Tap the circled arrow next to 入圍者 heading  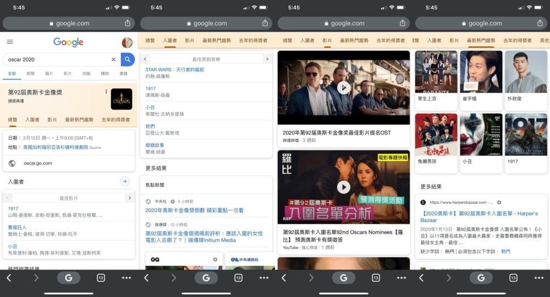(124, 181)
